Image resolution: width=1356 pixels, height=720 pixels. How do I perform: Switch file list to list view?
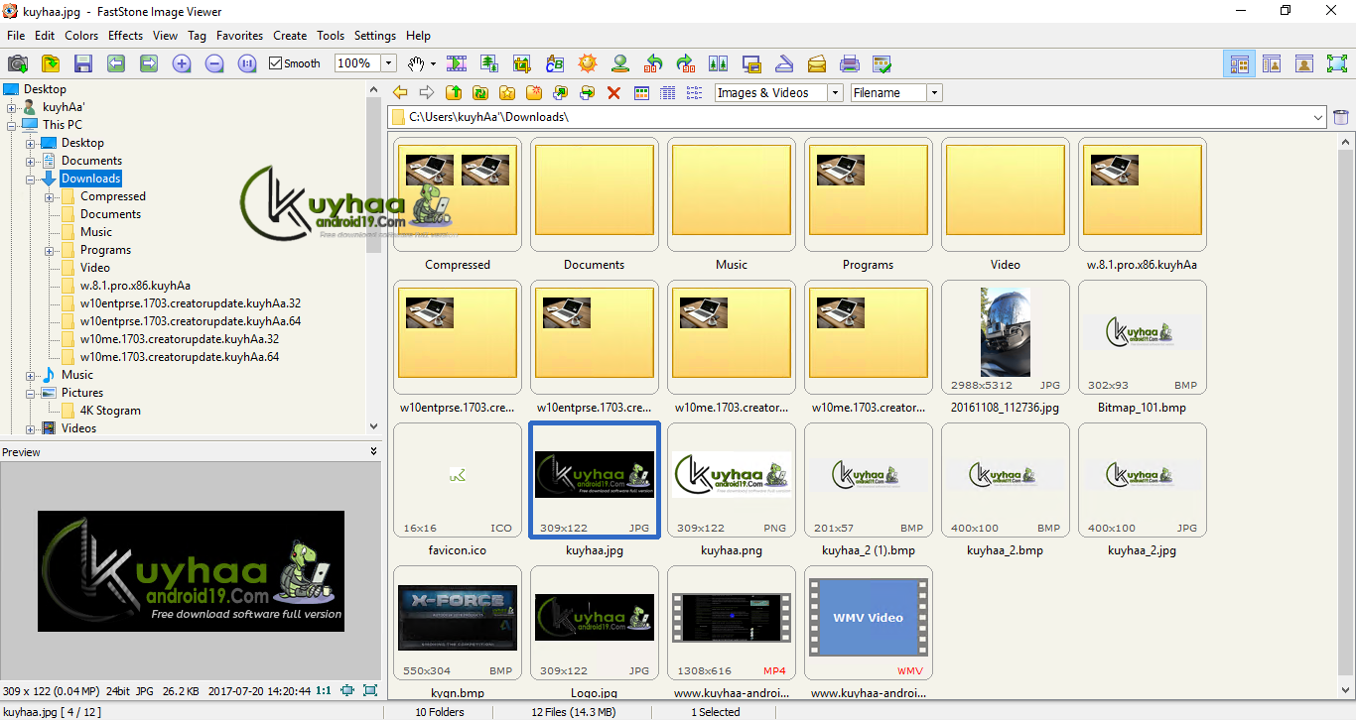point(695,92)
